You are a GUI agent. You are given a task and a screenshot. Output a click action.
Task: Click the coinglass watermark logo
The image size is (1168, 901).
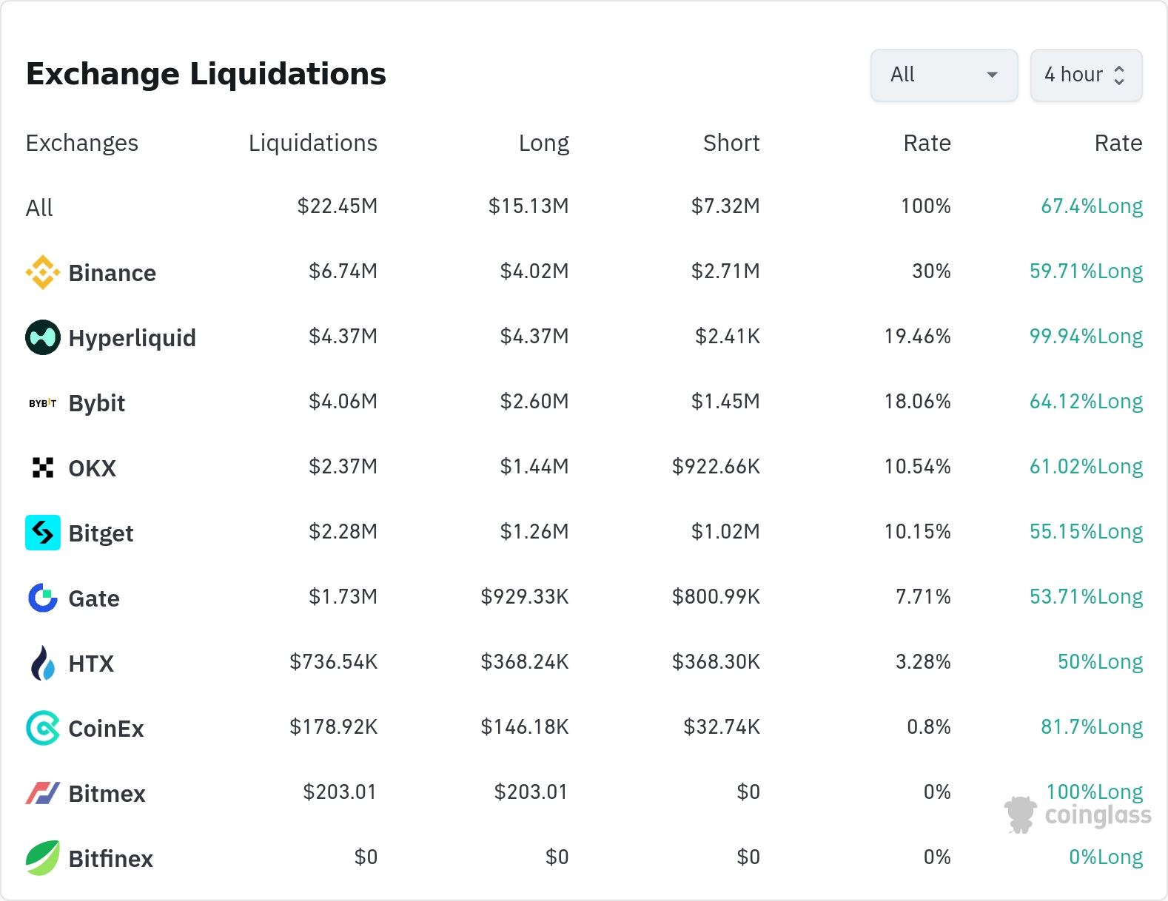[x=1078, y=815]
